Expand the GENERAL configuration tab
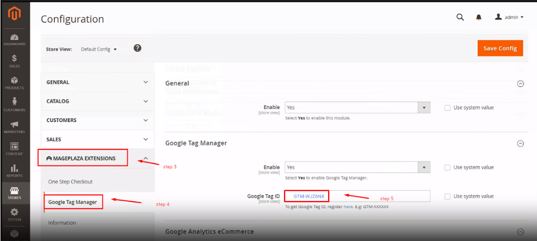 (x=97, y=82)
